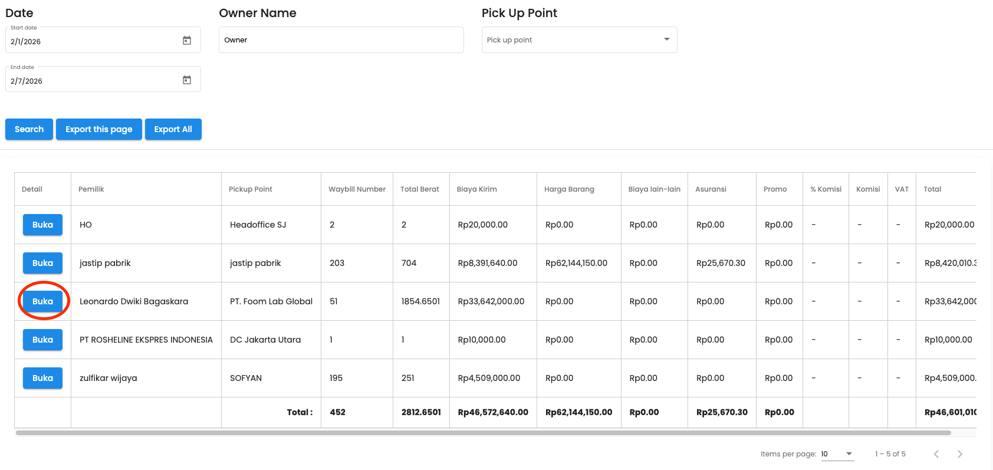Open the Start date calendar picker
Screen dimensions: 993x470
point(187,41)
